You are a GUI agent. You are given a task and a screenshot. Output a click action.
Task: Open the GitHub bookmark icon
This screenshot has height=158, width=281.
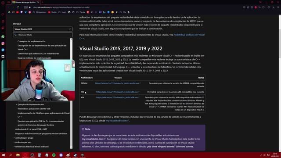[x=73, y=12]
